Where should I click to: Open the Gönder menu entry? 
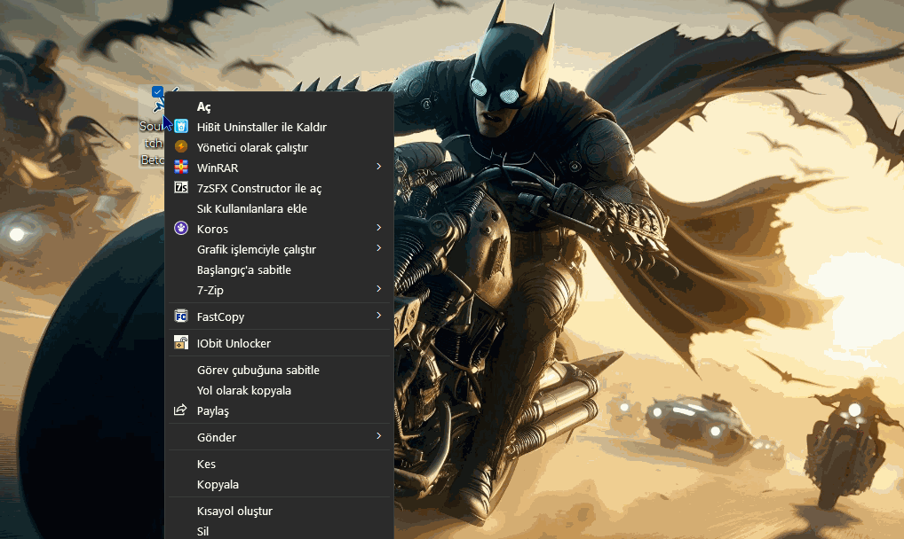280,438
